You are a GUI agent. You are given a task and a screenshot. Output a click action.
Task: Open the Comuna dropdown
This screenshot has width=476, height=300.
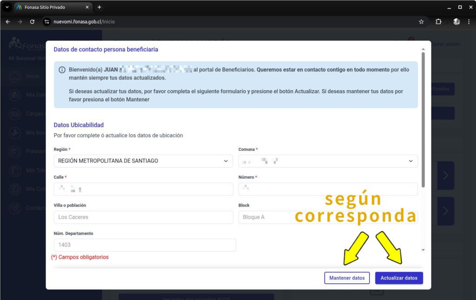click(328, 161)
